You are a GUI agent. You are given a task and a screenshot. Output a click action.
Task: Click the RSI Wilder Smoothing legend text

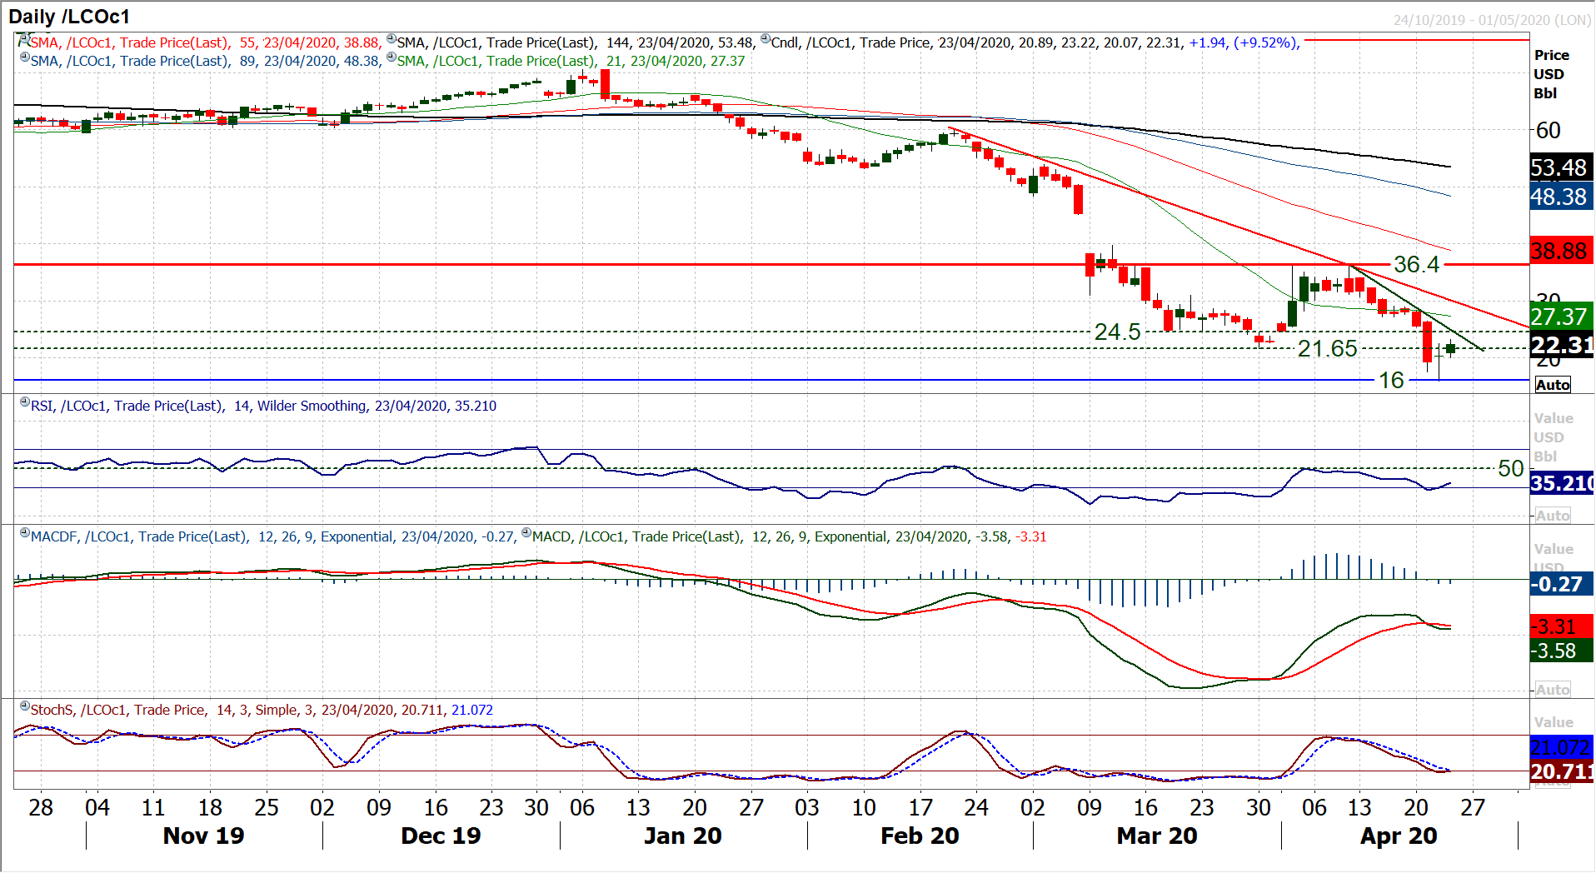point(263,406)
